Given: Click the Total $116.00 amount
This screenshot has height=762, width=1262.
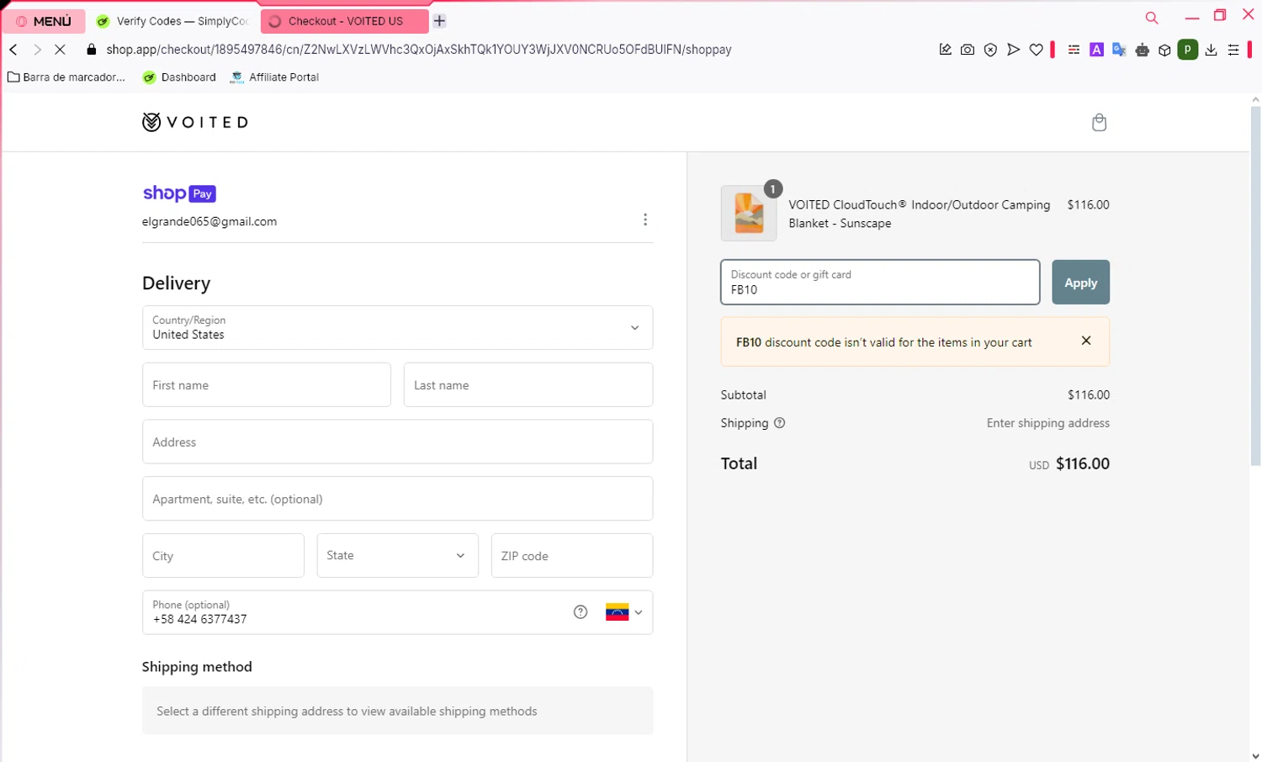Looking at the screenshot, I should (x=1082, y=463).
